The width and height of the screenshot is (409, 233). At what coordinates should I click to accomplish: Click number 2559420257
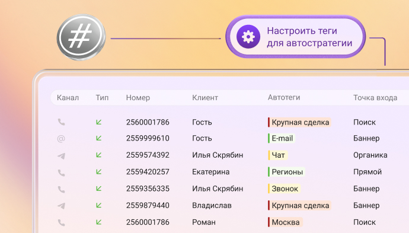(148, 172)
